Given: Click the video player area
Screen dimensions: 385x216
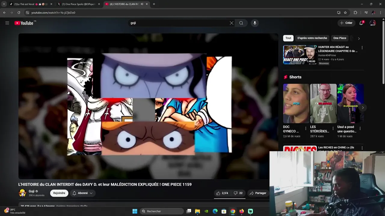Looking at the screenshot, I should [148, 106].
